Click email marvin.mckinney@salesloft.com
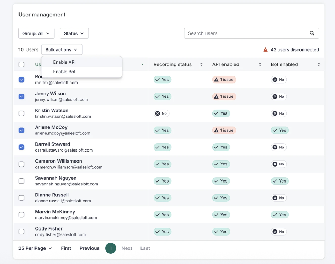 66,218
